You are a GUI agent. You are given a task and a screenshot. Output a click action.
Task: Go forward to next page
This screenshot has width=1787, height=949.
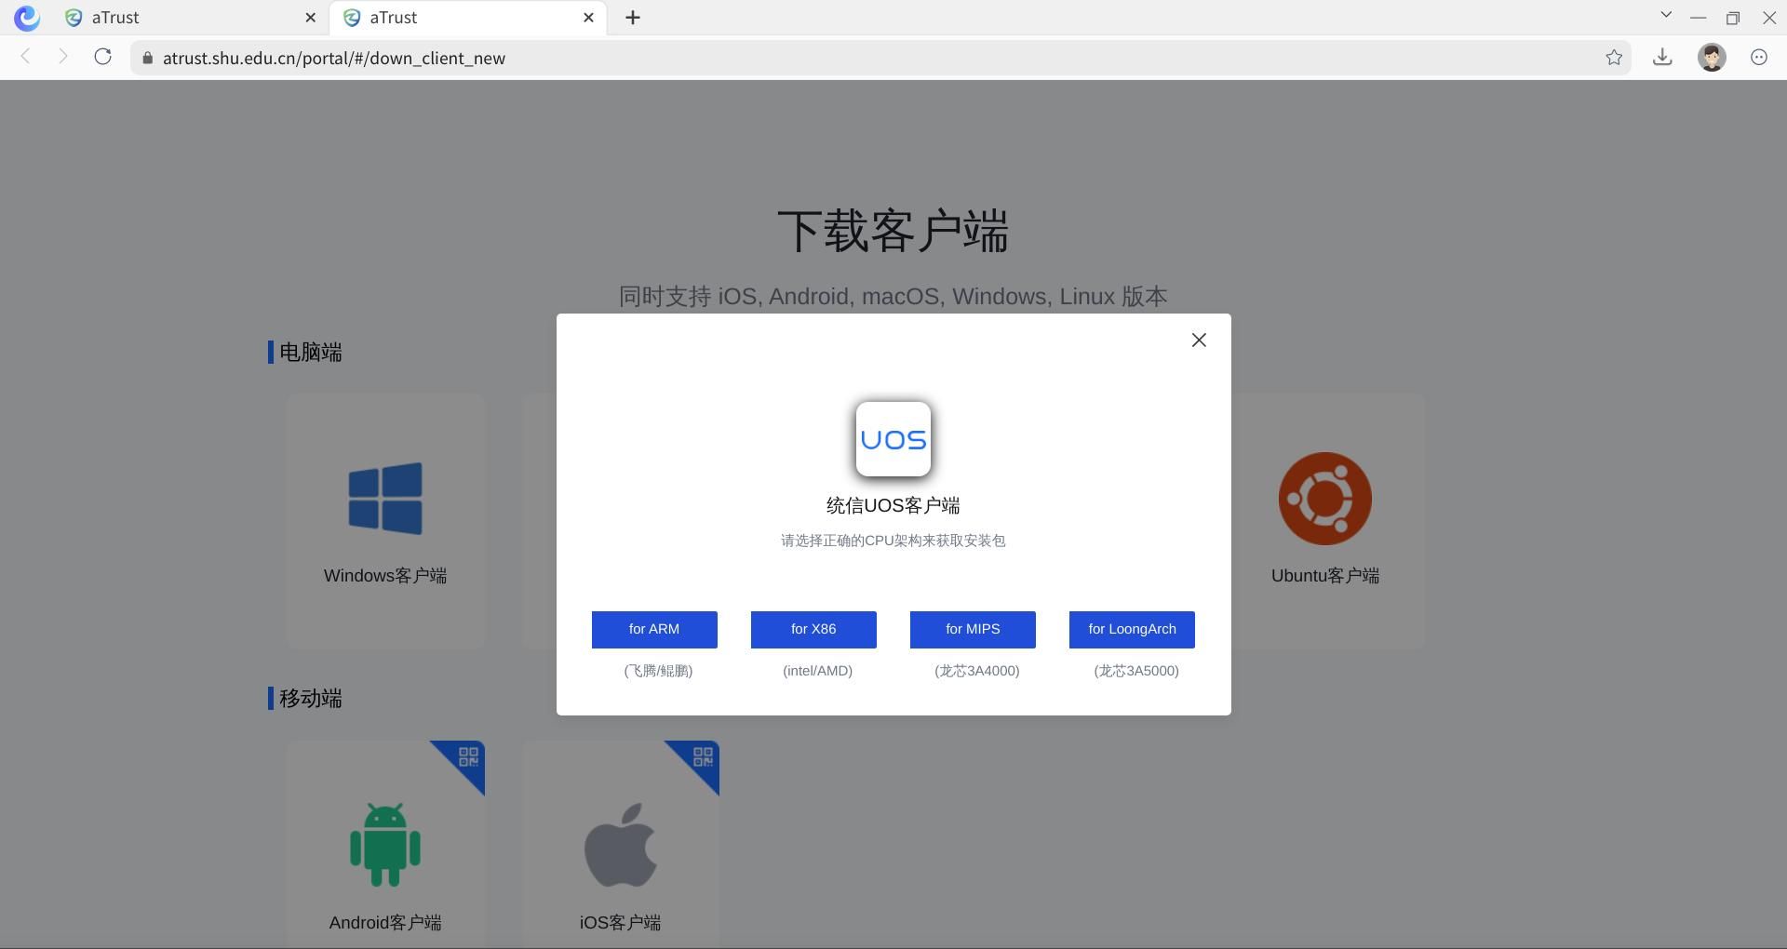(62, 58)
